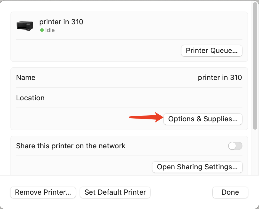Click the vertical scrollbar thumb
The width and height of the screenshot is (259, 209).
[x=255, y=66]
